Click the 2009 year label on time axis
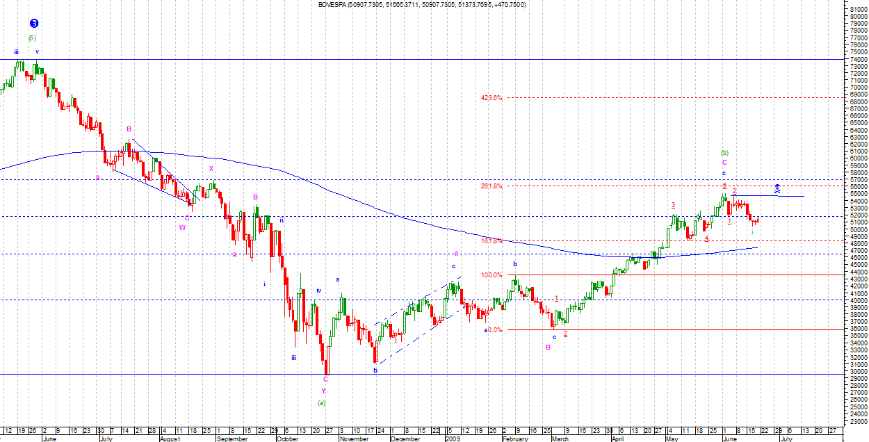 pyautogui.click(x=453, y=439)
